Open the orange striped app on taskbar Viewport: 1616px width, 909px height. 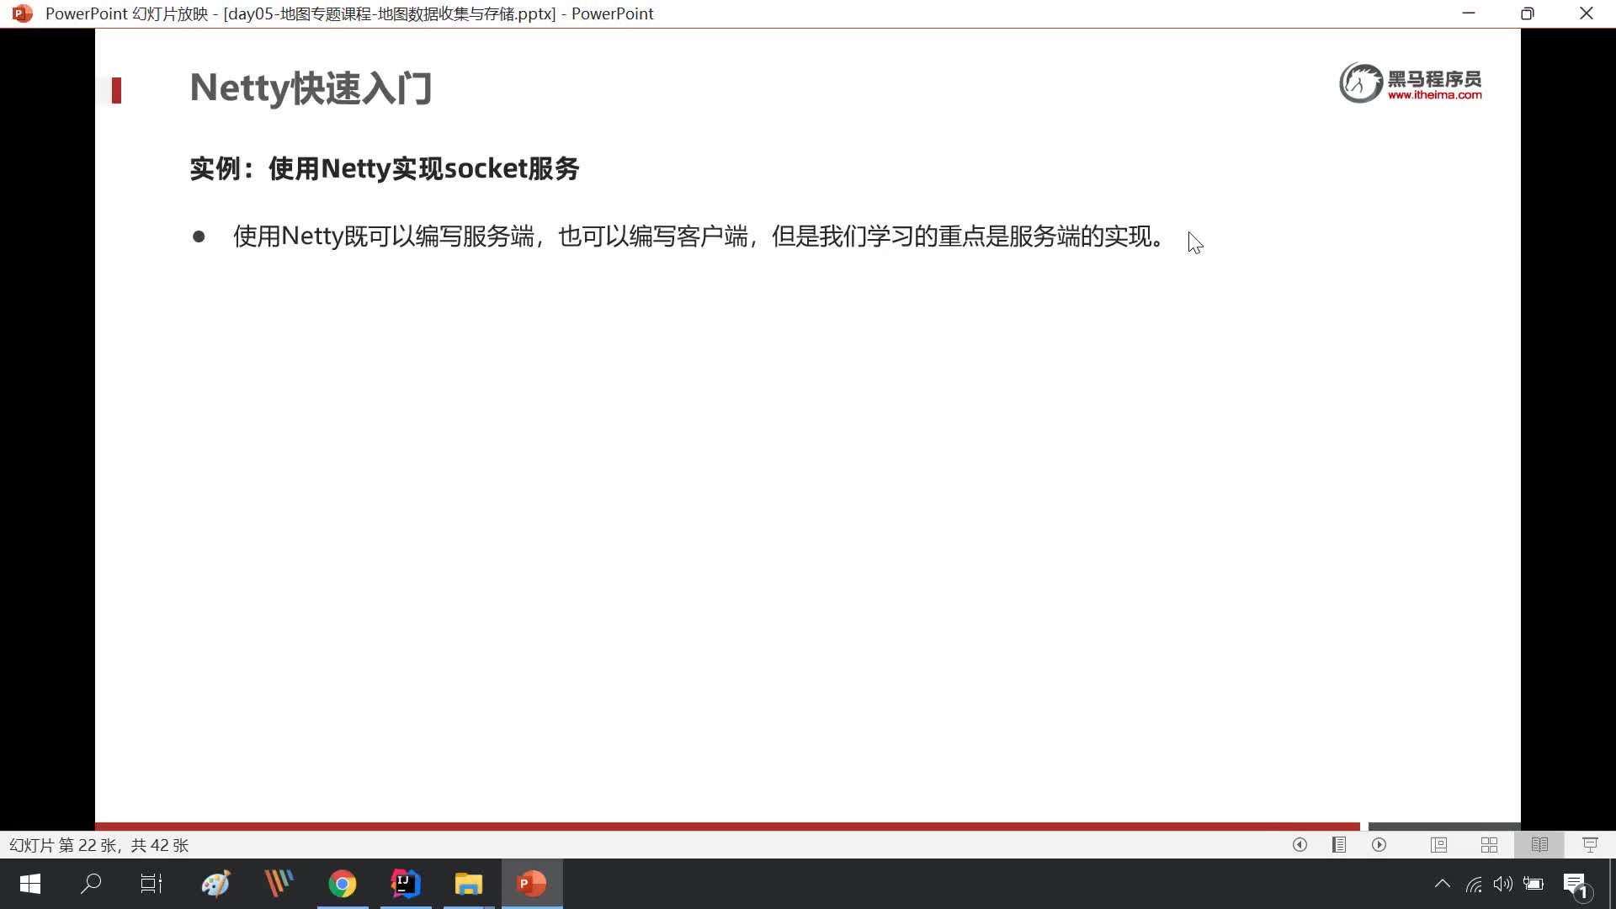279,884
